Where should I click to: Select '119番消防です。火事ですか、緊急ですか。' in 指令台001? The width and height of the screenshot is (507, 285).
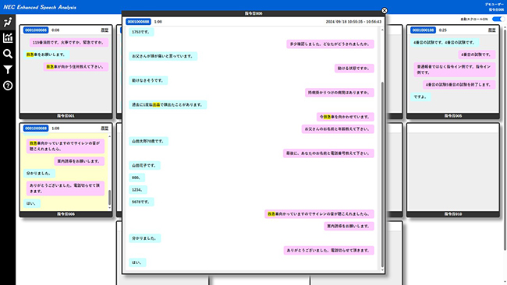[x=69, y=42]
